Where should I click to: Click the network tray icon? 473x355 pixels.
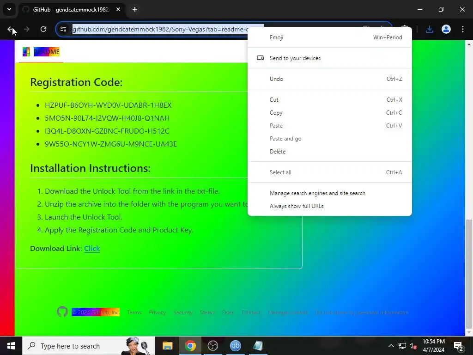pyautogui.click(x=402, y=346)
